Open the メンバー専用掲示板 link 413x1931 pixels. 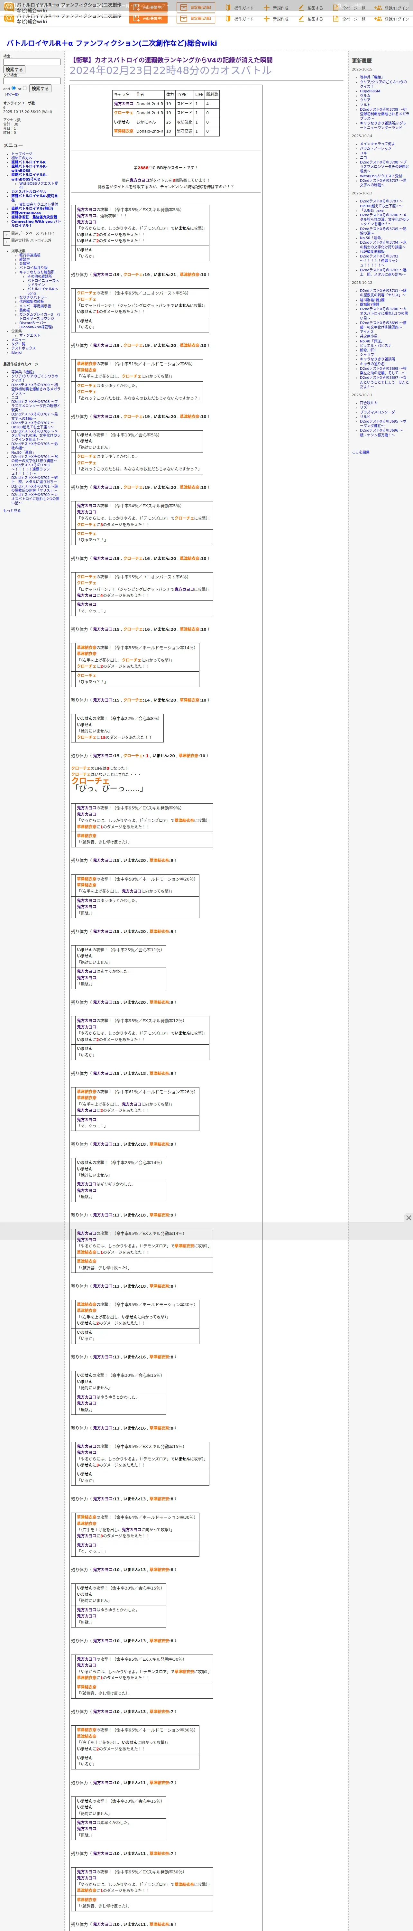[35, 306]
